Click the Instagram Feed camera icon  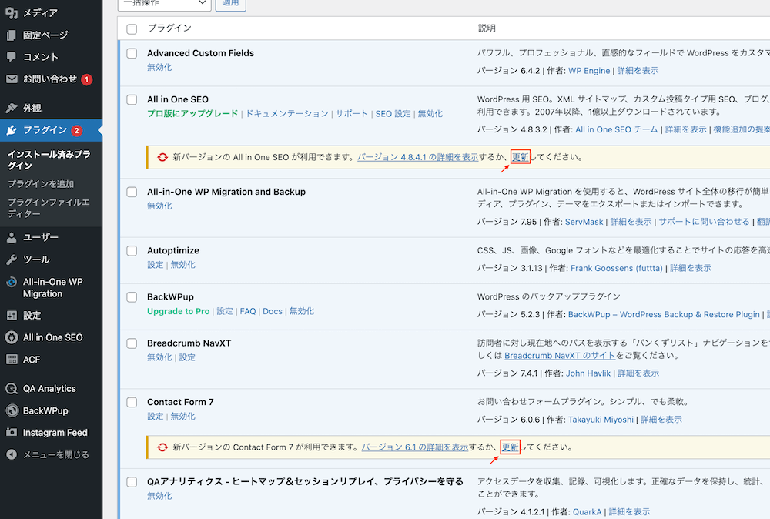[x=12, y=433]
